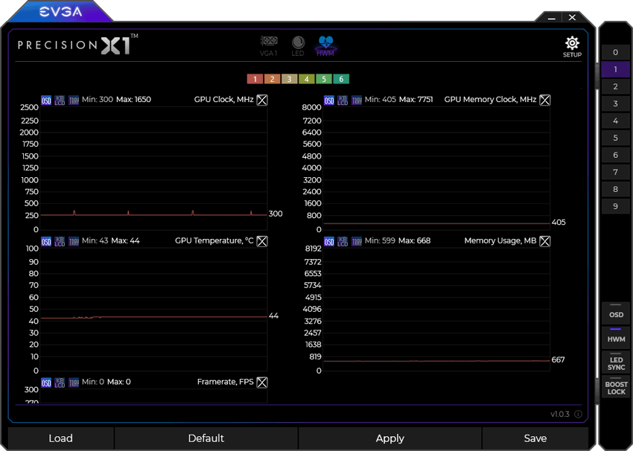Select red color swatch 1

255,79
